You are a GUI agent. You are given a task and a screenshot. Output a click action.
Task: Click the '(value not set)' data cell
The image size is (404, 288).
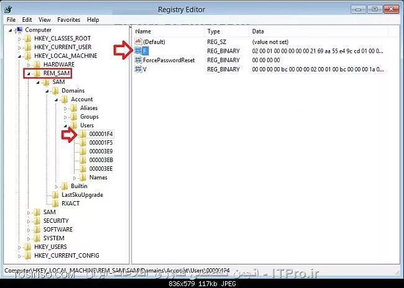(x=270, y=42)
